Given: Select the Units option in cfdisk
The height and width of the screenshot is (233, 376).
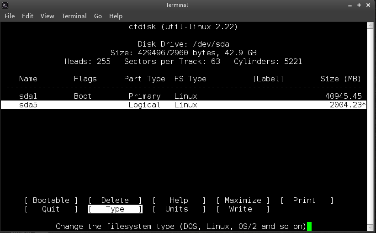Looking at the screenshot, I should coord(179,209).
